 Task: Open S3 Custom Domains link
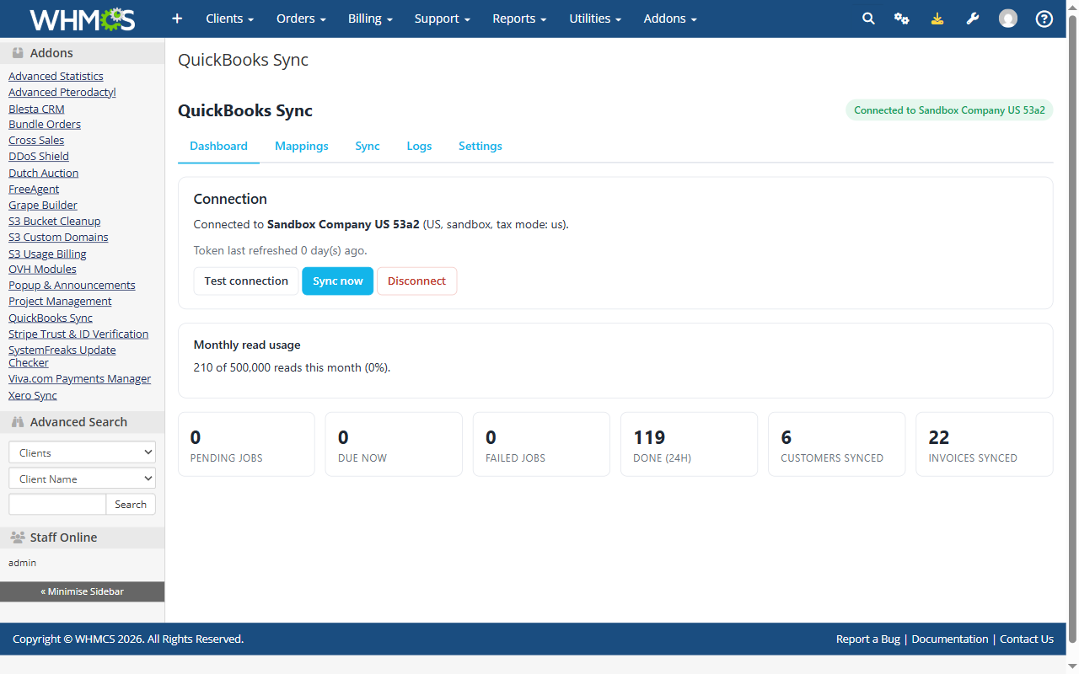(58, 237)
